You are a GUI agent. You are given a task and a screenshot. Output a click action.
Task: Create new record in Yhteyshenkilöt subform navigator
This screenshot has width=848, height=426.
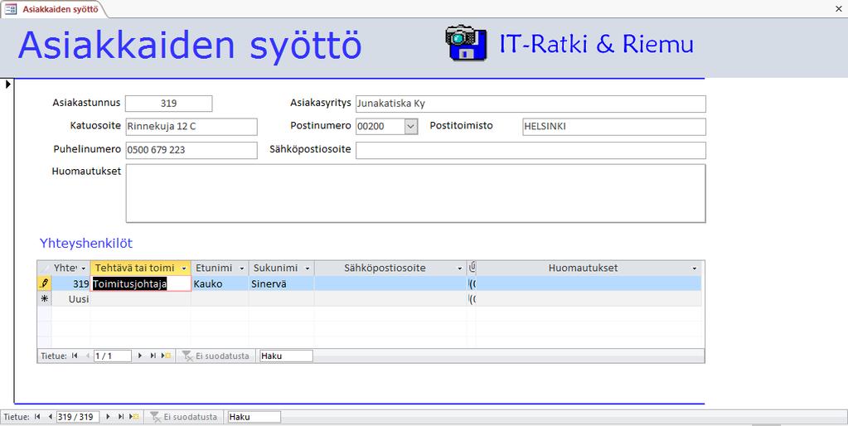click(x=166, y=356)
